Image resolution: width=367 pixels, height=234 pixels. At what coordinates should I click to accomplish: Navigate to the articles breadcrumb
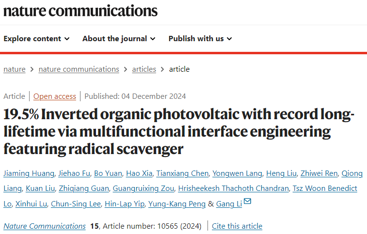tap(144, 69)
